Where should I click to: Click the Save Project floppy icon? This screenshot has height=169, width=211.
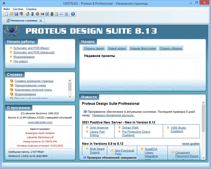pos(16,14)
